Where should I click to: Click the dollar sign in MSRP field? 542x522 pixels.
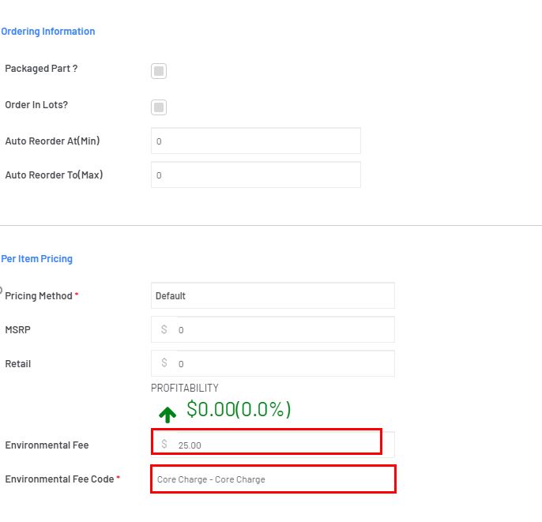click(164, 329)
